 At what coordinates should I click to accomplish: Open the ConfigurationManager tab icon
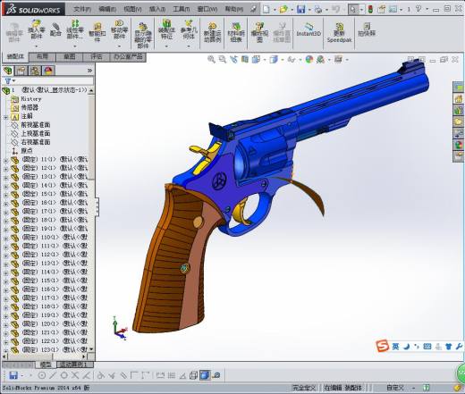click(35, 71)
